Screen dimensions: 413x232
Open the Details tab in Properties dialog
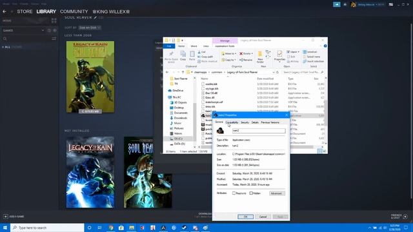(255, 122)
